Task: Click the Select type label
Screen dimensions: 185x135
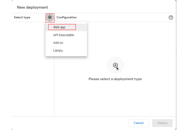Action: 22,18
